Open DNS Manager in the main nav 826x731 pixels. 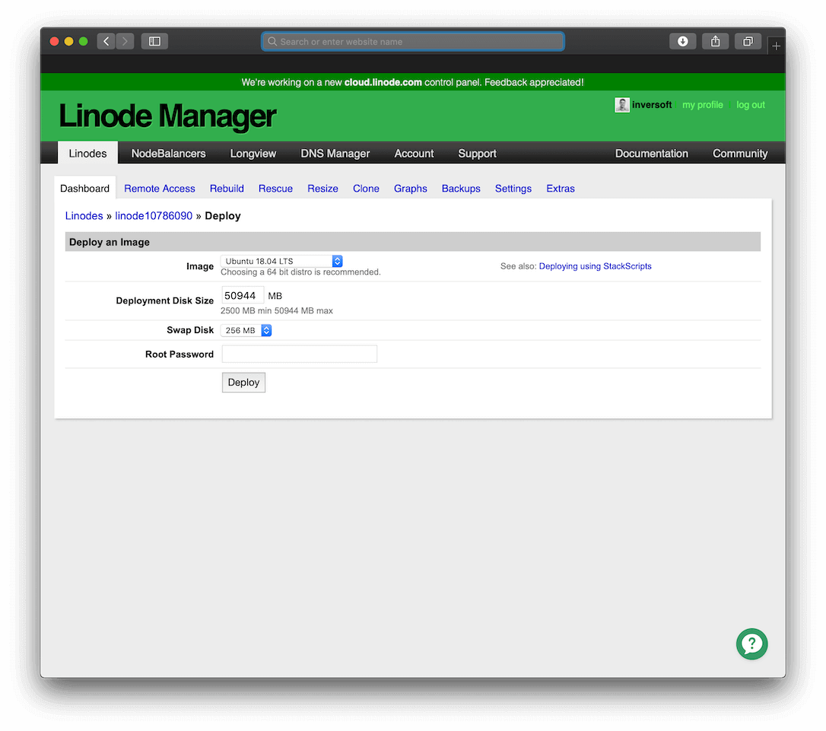(335, 153)
